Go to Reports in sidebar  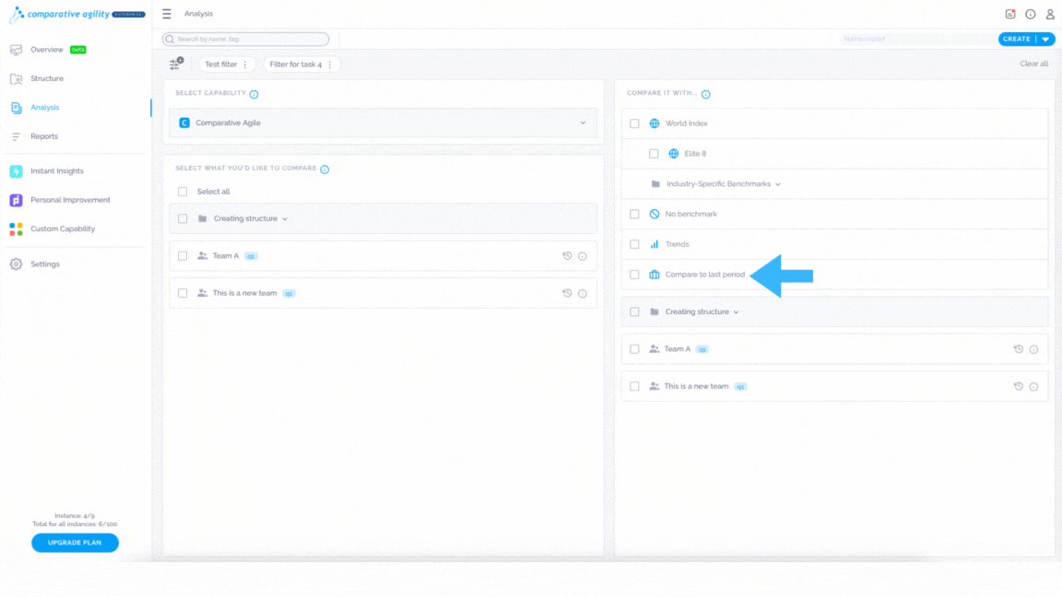point(44,136)
